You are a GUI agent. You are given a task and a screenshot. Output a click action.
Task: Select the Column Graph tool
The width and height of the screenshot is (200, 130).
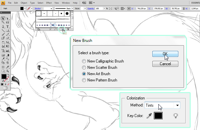pyautogui.click(x=8, y=51)
